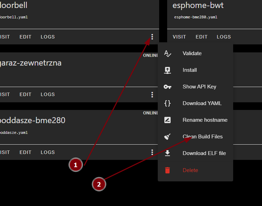This screenshot has height=206, width=262.
Task: Open three-dot menu for garaz-zewnetrzna
Action: pyautogui.click(x=152, y=94)
